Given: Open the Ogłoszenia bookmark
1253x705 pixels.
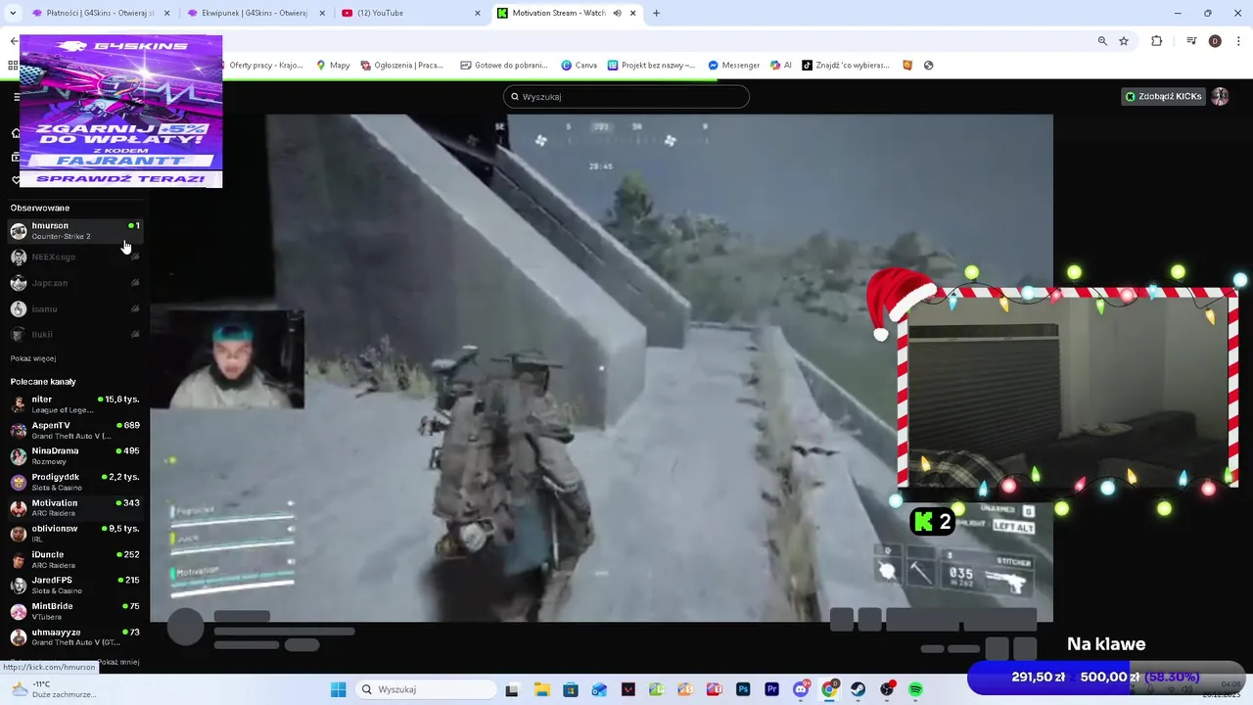Looking at the screenshot, I should [401, 66].
